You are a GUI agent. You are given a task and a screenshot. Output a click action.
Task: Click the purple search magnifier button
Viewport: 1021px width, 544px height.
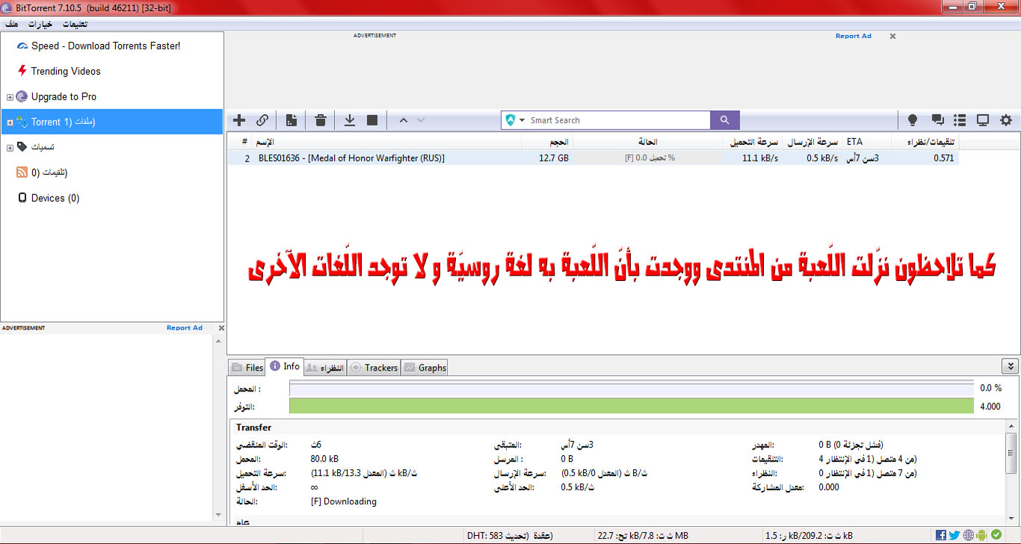click(x=724, y=120)
